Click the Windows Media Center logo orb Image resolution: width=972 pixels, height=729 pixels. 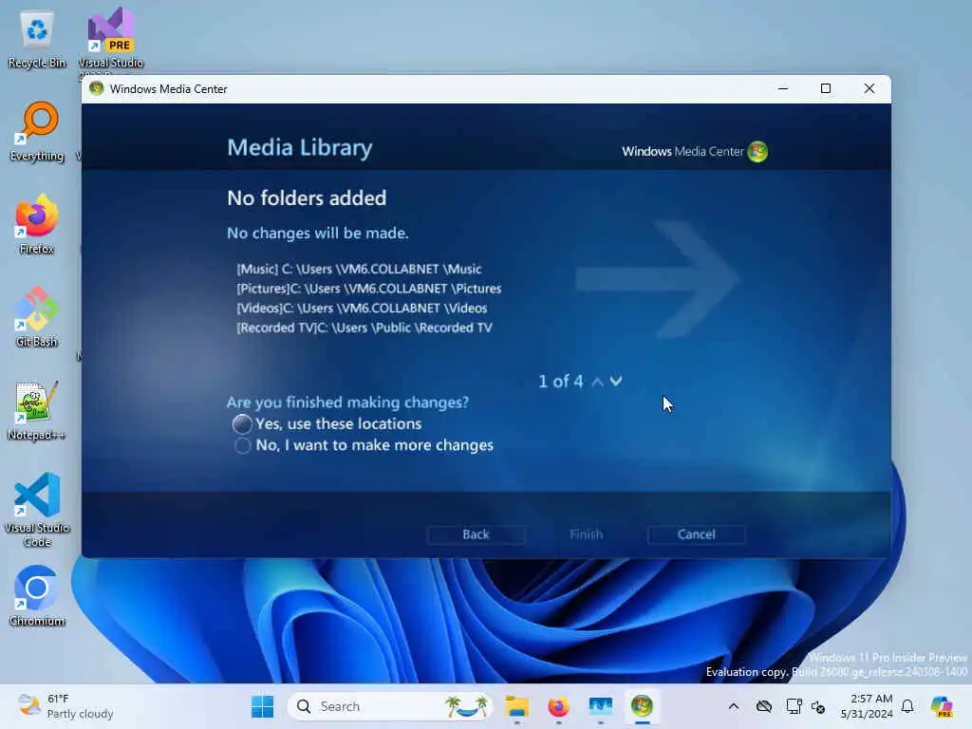757,151
